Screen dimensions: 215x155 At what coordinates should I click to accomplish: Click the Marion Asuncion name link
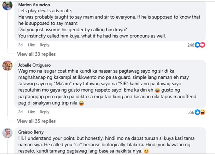(x=34, y=5)
